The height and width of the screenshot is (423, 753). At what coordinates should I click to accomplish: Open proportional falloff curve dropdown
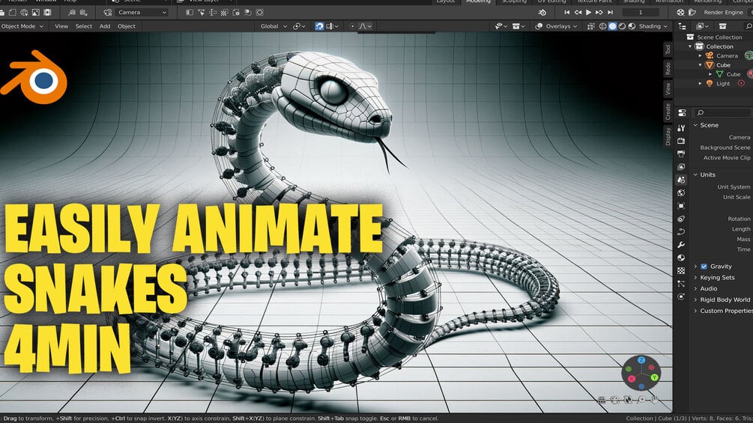click(365, 26)
